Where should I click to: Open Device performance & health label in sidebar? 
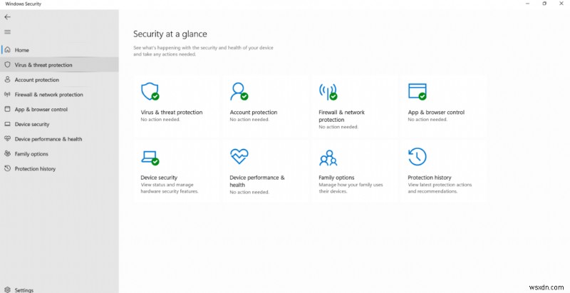point(48,139)
